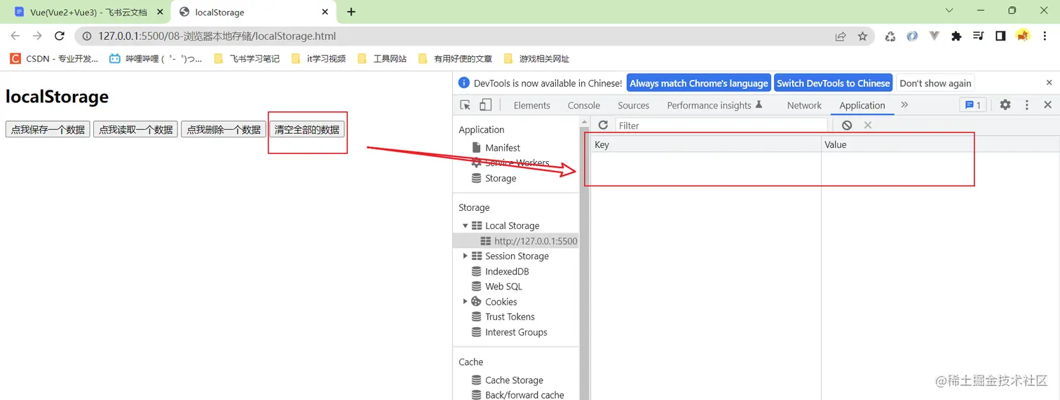Dismiss the DevTools language infobar
Screen dimensions: 1060x400
[x=1049, y=83]
